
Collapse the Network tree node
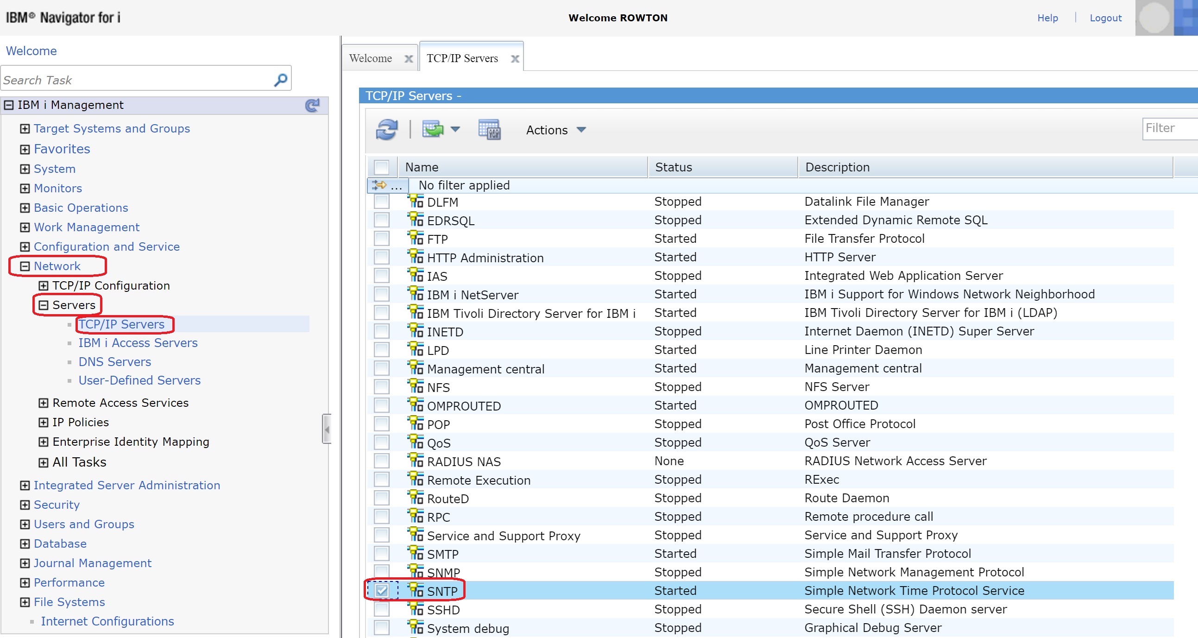[25, 266]
